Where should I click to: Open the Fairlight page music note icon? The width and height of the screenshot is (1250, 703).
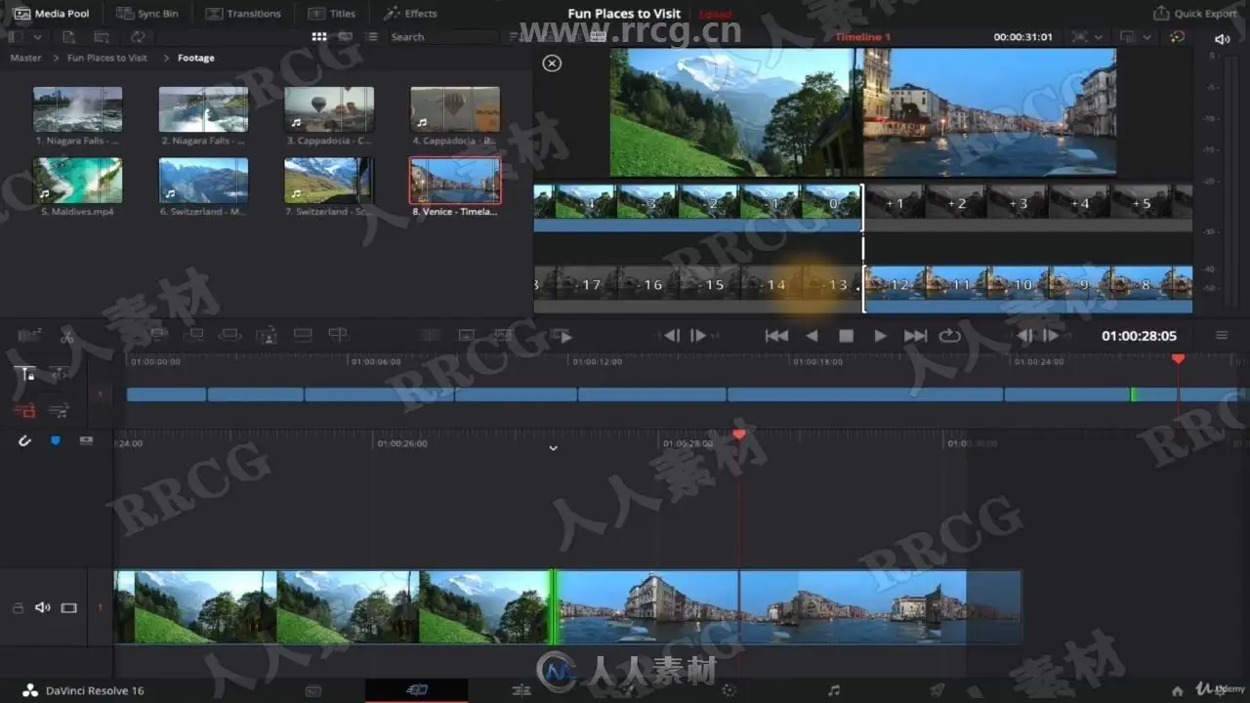click(x=833, y=690)
